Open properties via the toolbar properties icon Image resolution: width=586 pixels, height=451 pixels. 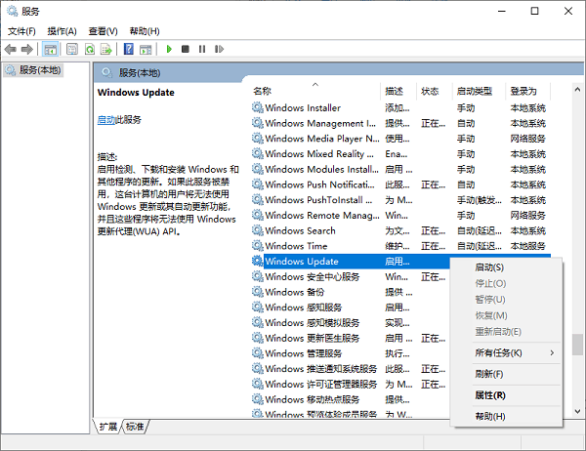[x=72, y=49]
